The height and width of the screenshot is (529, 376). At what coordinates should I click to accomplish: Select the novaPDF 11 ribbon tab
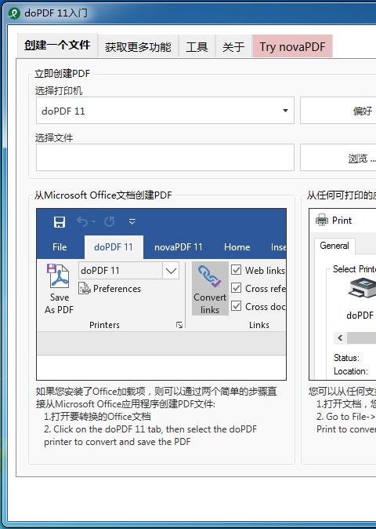click(x=179, y=247)
